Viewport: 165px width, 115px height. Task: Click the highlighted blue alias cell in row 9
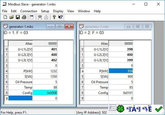pyautogui.click(x=21, y=98)
